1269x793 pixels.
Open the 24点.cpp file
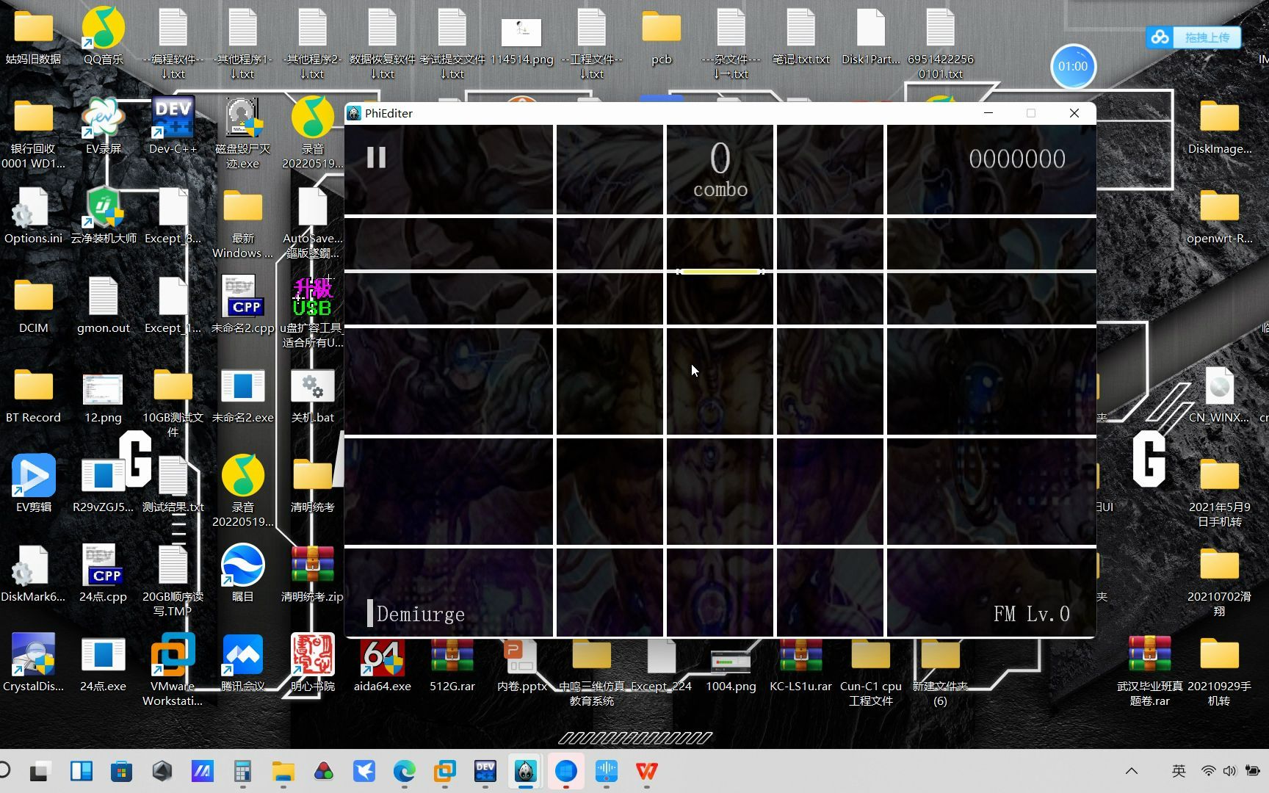tap(104, 573)
